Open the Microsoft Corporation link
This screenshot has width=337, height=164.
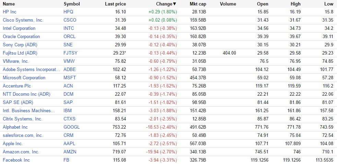click(x=24, y=78)
